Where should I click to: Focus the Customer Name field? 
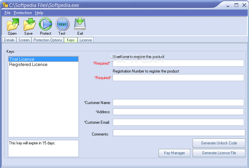(x=178, y=103)
